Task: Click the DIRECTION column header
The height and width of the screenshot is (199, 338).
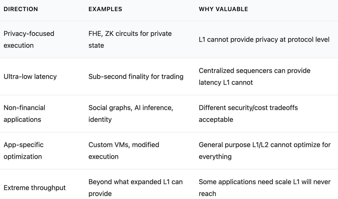Action: coord(21,9)
